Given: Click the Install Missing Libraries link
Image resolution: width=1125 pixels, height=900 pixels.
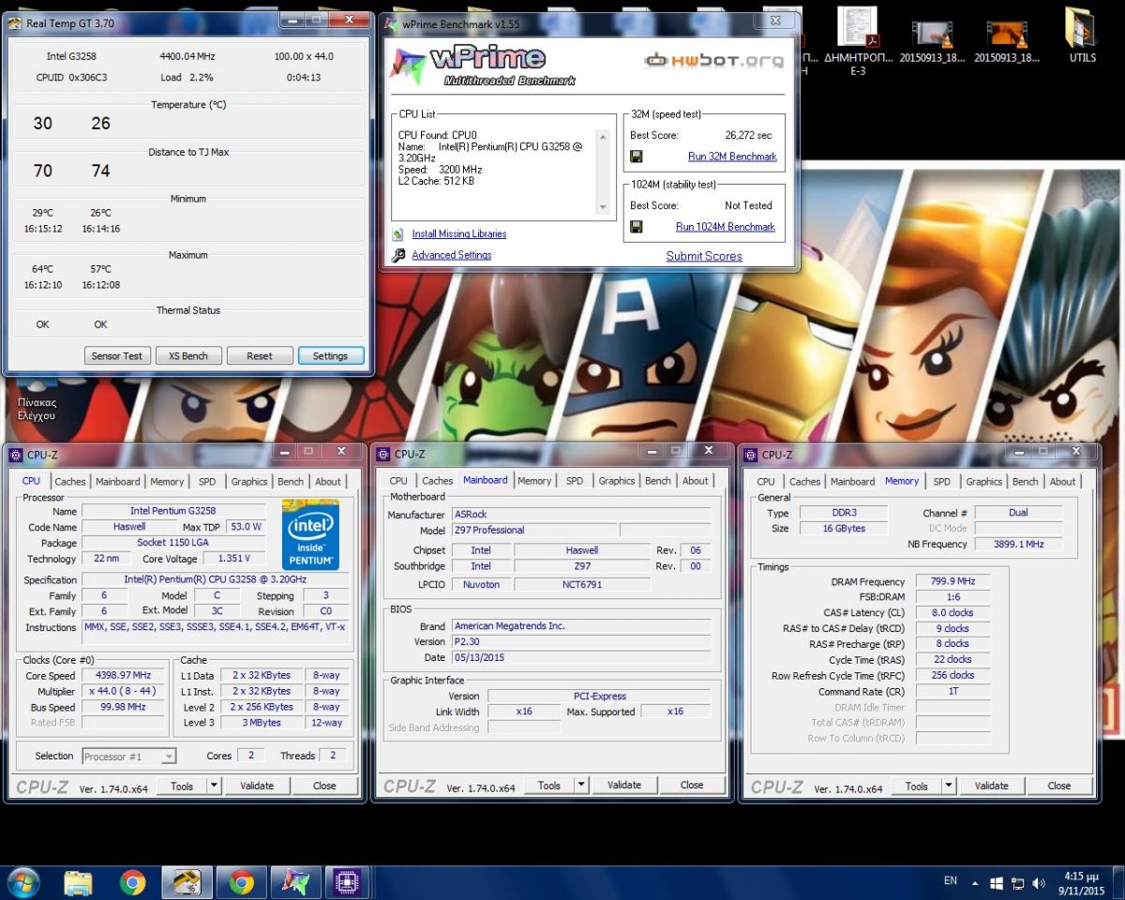Looking at the screenshot, I should 458,234.
